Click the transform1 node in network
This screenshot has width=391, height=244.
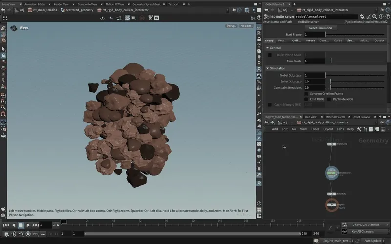click(332, 144)
